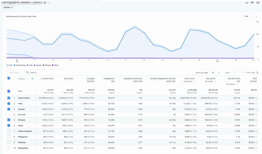262x154 pixels.
Task: Click the Bangladesh country name
Action: tap(23, 148)
